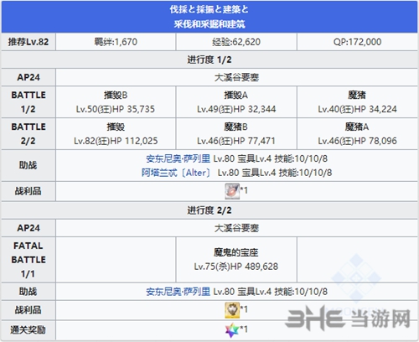The height and width of the screenshot is (342, 419).
Task: Open 安东尼奥·萨列里 link in 进行度 2/2
Action: pyautogui.click(x=178, y=292)
